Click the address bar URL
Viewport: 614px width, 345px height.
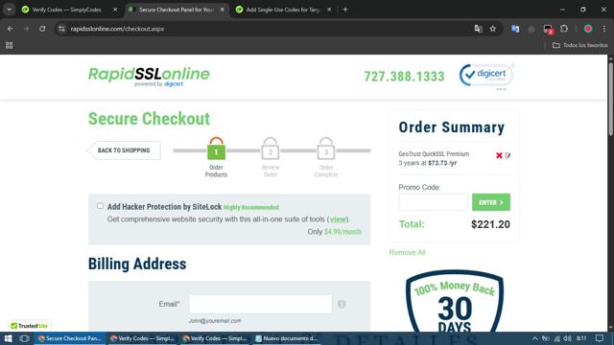tap(117, 29)
